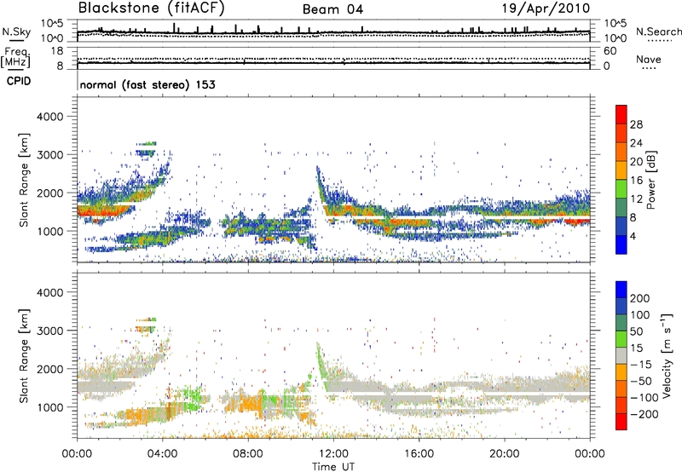
Task: Click Slant Range [km] label of velocity panel
Action: point(24,355)
